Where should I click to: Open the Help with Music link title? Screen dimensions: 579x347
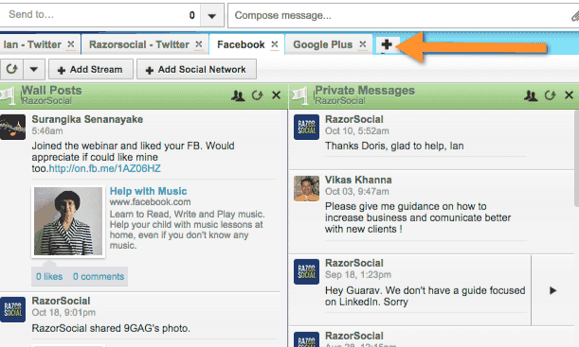[148, 191]
